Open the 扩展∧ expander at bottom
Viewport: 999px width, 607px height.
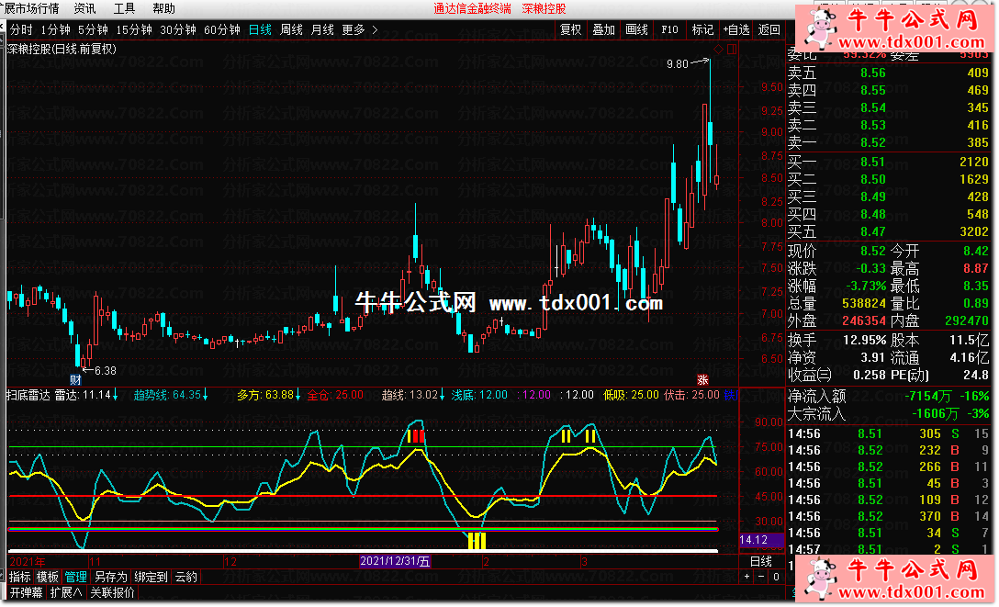pyautogui.click(x=66, y=592)
